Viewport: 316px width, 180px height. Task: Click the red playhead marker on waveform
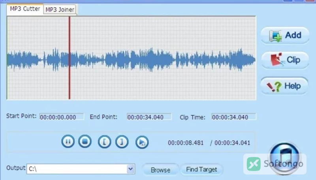pyautogui.click(x=70, y=58)
